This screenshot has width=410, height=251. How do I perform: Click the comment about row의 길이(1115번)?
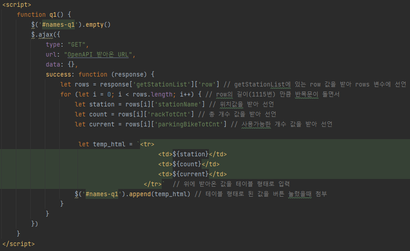click(272, 94)
